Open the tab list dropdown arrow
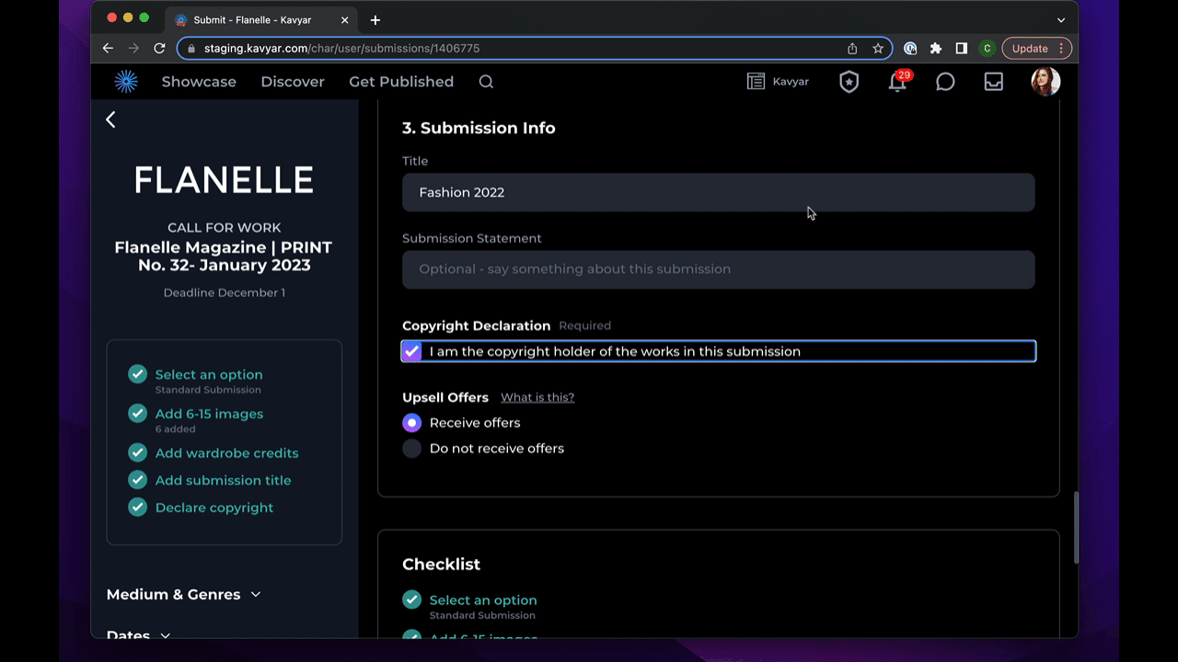The height and width of the screenshot is (662, 1178). coord(1061,20)
